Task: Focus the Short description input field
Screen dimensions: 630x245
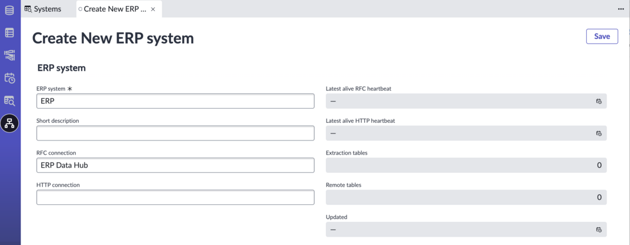Action: (x=175, y=133)
